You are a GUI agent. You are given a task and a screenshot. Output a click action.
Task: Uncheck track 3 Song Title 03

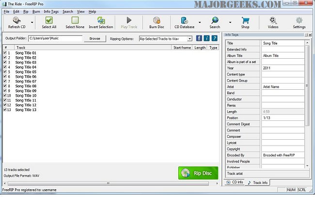(x=5, y=62)
